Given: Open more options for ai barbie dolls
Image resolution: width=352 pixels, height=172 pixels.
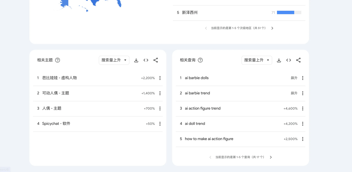Looking at the screenshot, I should tap(302, 78).
